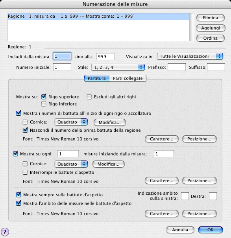
Task: Toggle Rigo superiore checkbox
Action: pos(44,97)
